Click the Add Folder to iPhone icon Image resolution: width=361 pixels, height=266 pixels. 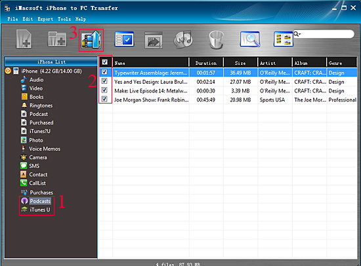[x=57, y=39]
